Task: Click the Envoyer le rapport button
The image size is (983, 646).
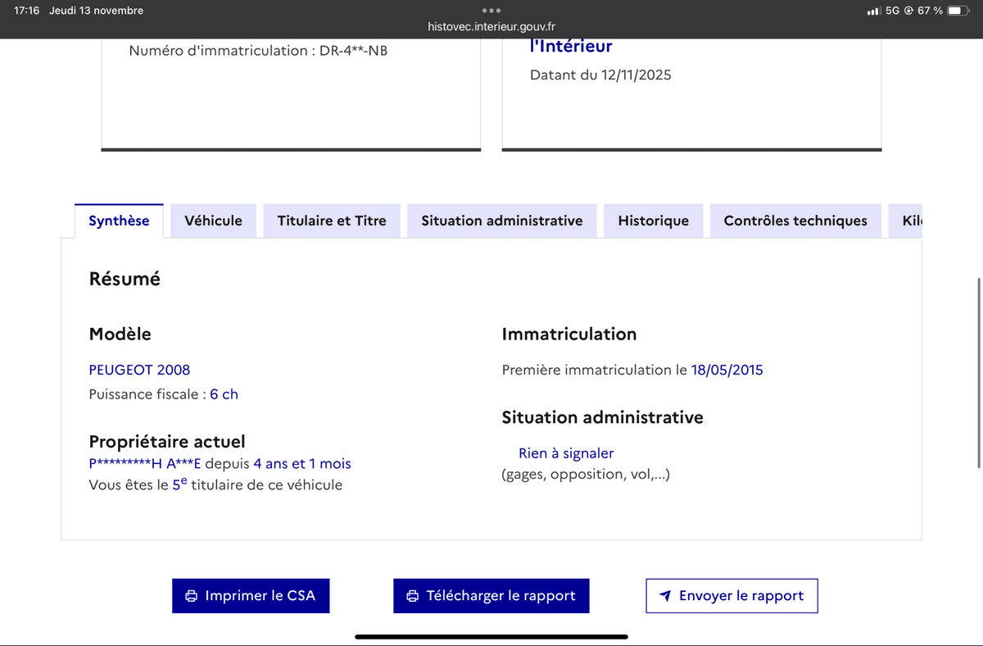Action: pos(732,596)
